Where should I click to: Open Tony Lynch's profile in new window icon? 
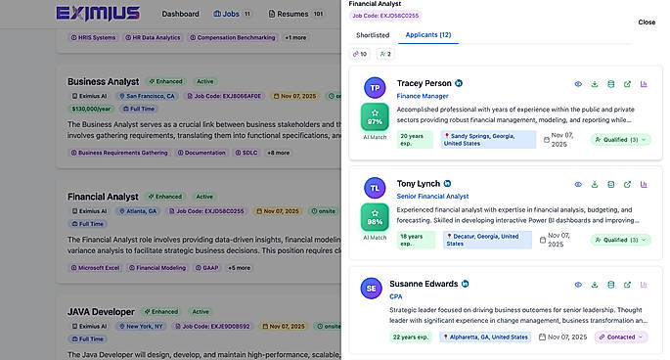tap(627, 185)
